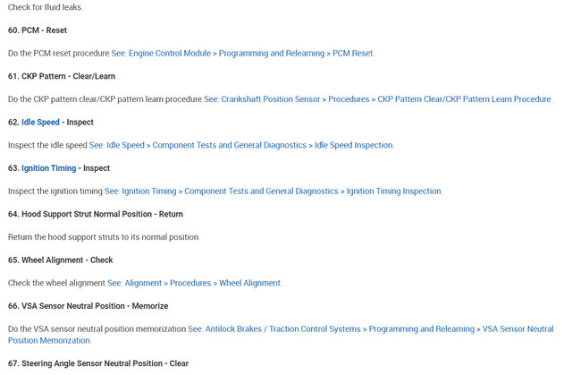Viewport: 581px width, 375px height.
Task: Open the CKP Pattern Learn Procedure link
Action: click(x=377, y=98)
